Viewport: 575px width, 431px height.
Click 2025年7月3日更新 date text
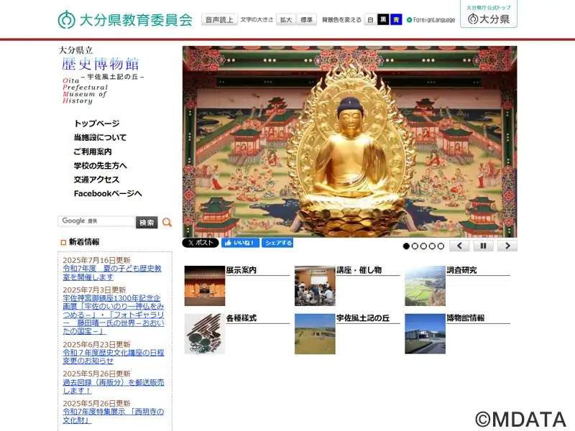(x=94, y=290)
